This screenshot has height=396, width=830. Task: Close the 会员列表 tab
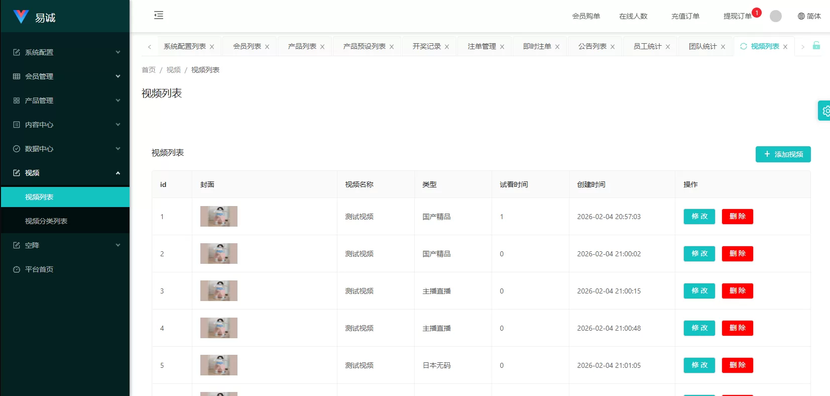[x=267, y=47]
